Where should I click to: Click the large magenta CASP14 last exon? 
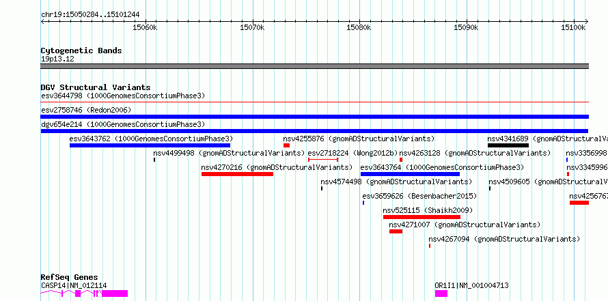(115, 293)
